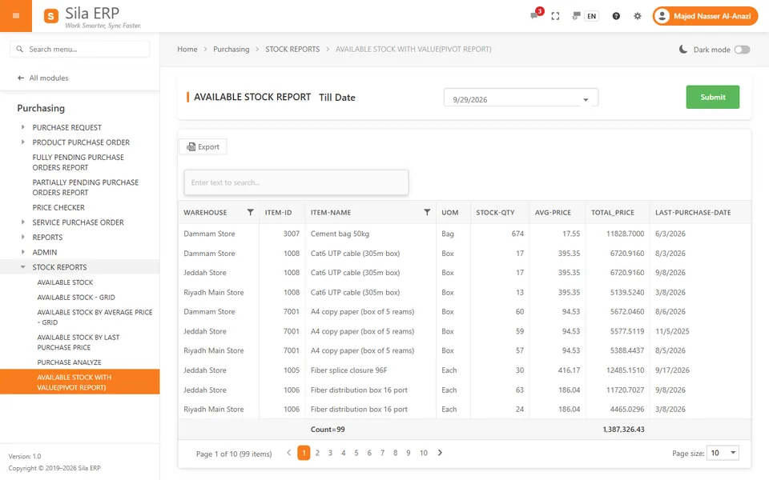
Task: Click the EN language selector
Action: (x=591, y=16)
